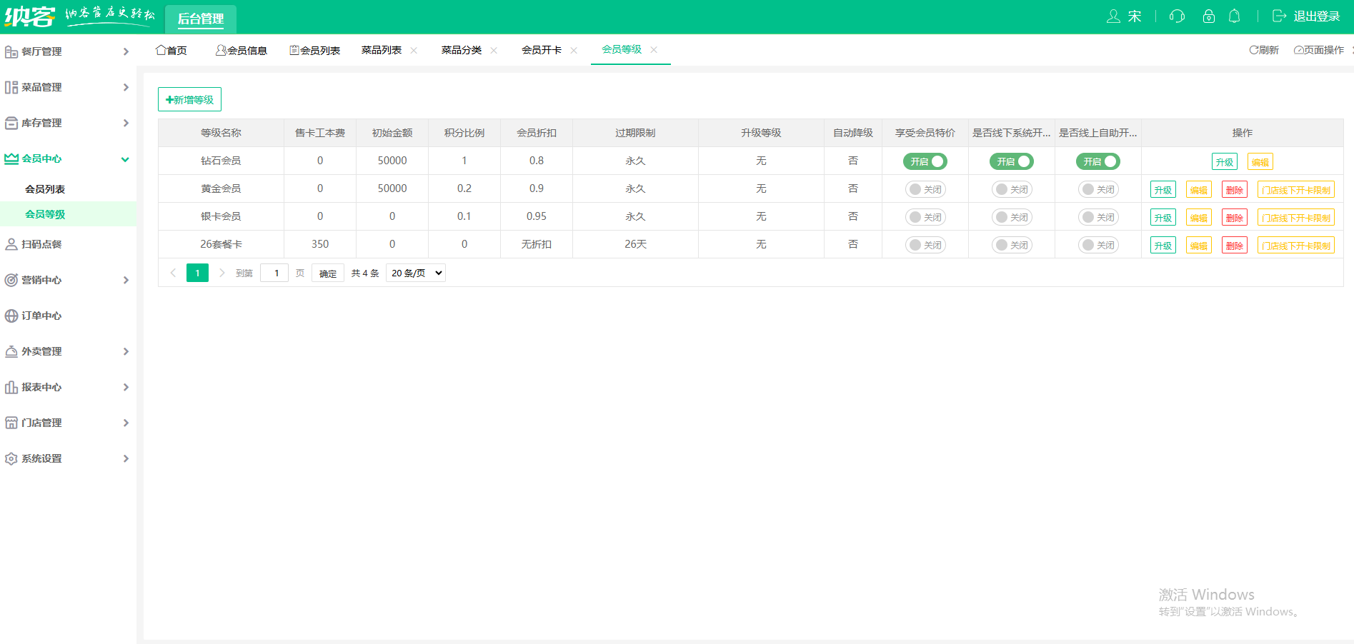Image resolution: width=1354 pixels, height=644 pixels.
Task: Click the 退出登录 logout icon
Action: tap(1279, 16)
